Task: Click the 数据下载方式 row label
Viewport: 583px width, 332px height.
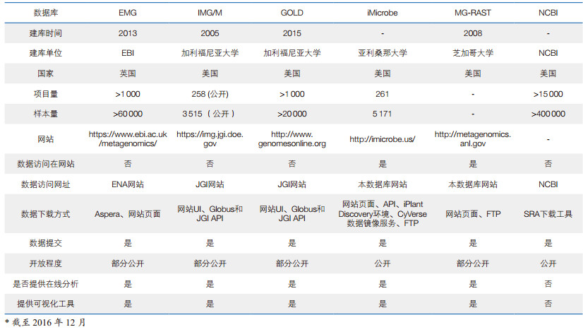Action: click(x=46, y=214)
